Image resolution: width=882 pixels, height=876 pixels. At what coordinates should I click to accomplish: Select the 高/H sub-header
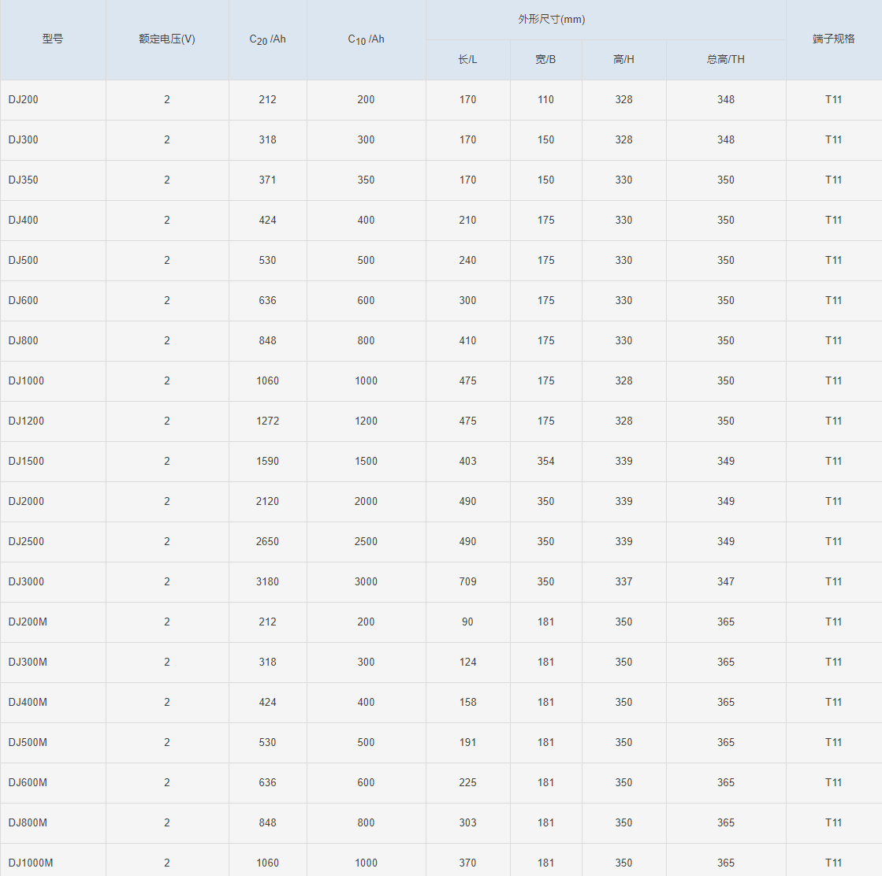pyautogui.click(x=623, y=60)
